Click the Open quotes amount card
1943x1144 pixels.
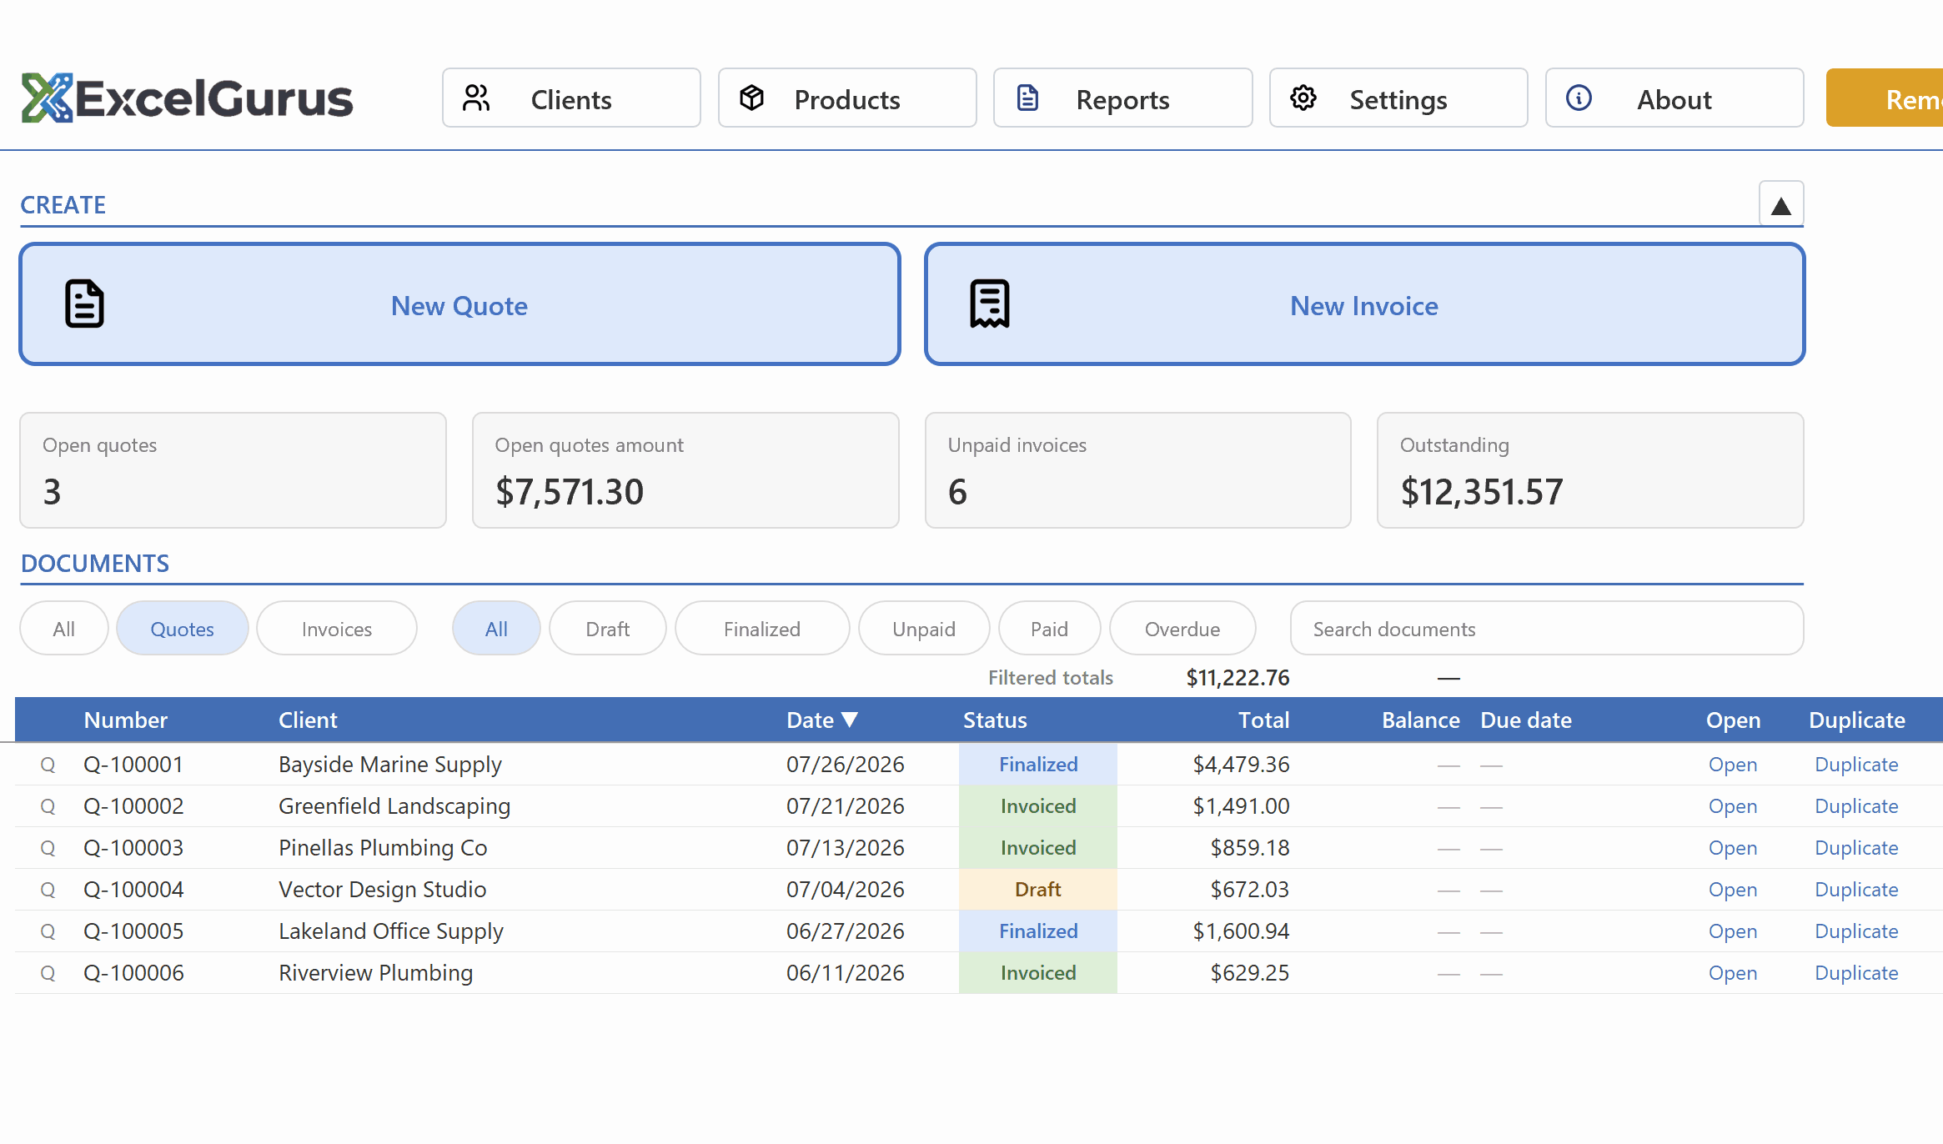(x=685, y=470)
